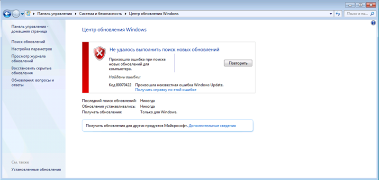
Task: Expand arrow after 'Панель управления' breadcrumb
Action: tap(76, 14)
